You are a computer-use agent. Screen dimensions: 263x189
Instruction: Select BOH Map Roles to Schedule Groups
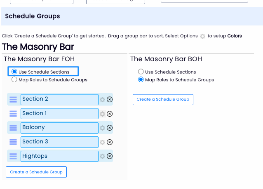pyautogui.click(x=141, y=80)
